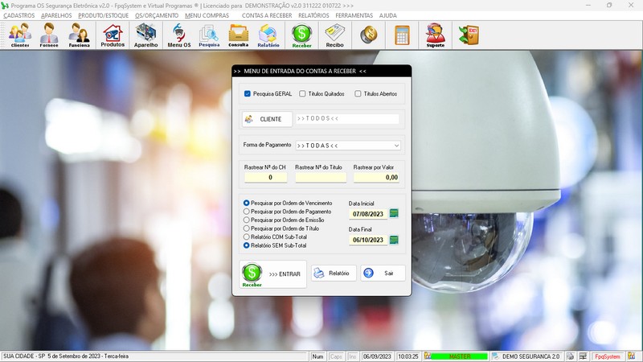Click the coins toolbar icon
This screenshot has width=643, height=362.
pyautogui.click(x=369, y=35)
